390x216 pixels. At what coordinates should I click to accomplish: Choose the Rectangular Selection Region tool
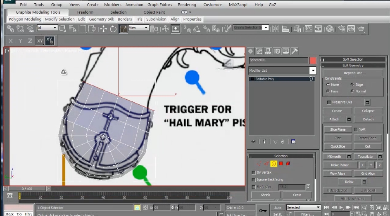[82, 29]
